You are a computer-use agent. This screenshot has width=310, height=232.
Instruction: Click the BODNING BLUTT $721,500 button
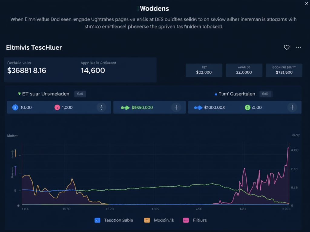pos(284,70)
